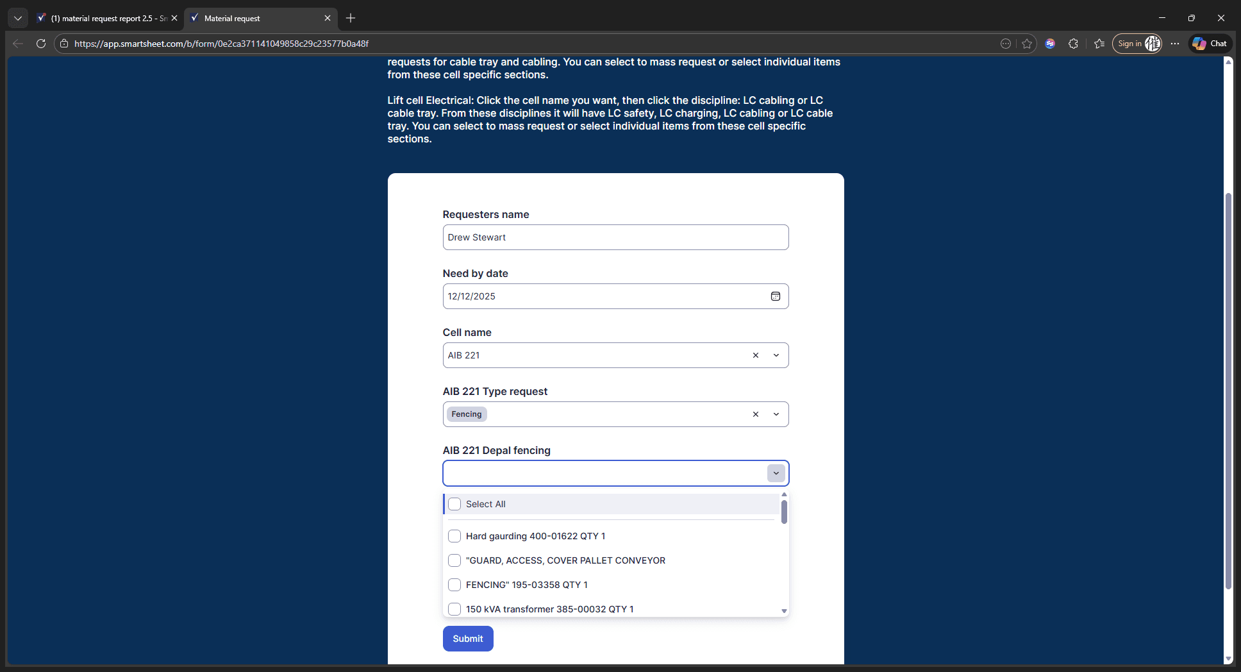This screenshot has width=1241, height=672.
Task: Sign in to the browser profile
Action: tap(1137, 44)
